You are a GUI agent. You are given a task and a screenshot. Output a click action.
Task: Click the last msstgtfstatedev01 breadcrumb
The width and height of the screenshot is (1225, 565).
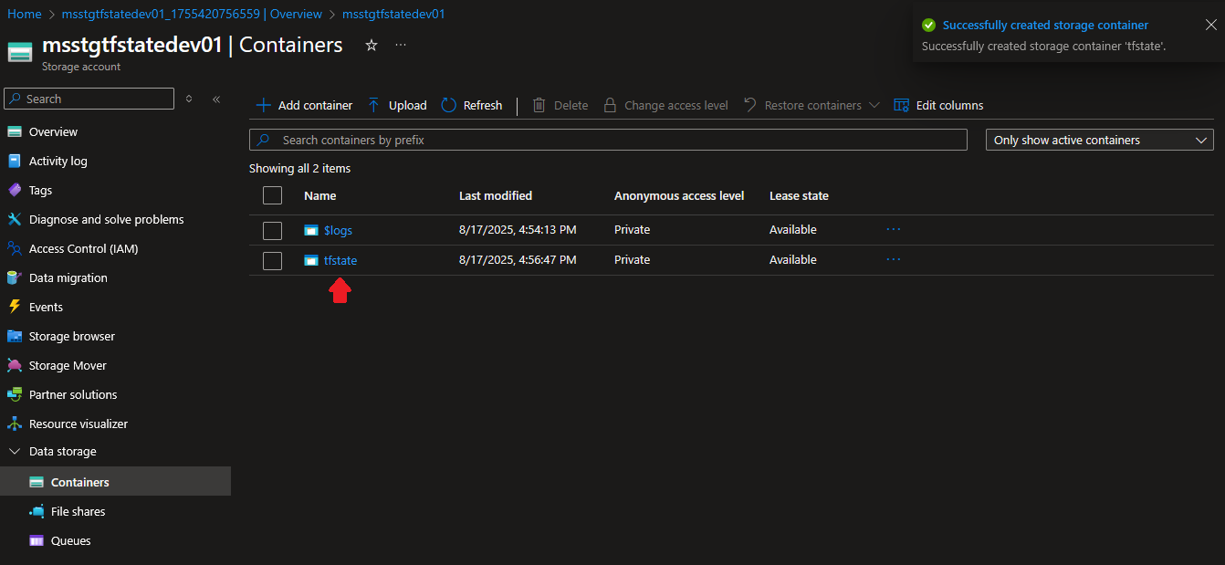tap(393, 14)
